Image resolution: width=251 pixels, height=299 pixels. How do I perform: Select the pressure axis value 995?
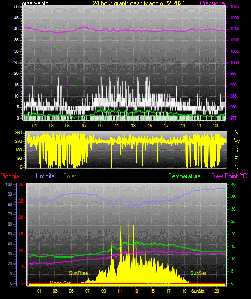tap(233, 73)
